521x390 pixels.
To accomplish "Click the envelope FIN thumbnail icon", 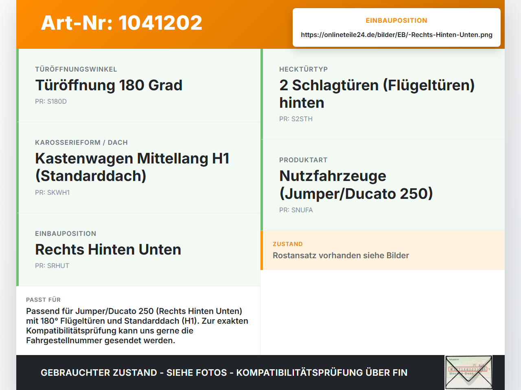I will pos(468,373).
